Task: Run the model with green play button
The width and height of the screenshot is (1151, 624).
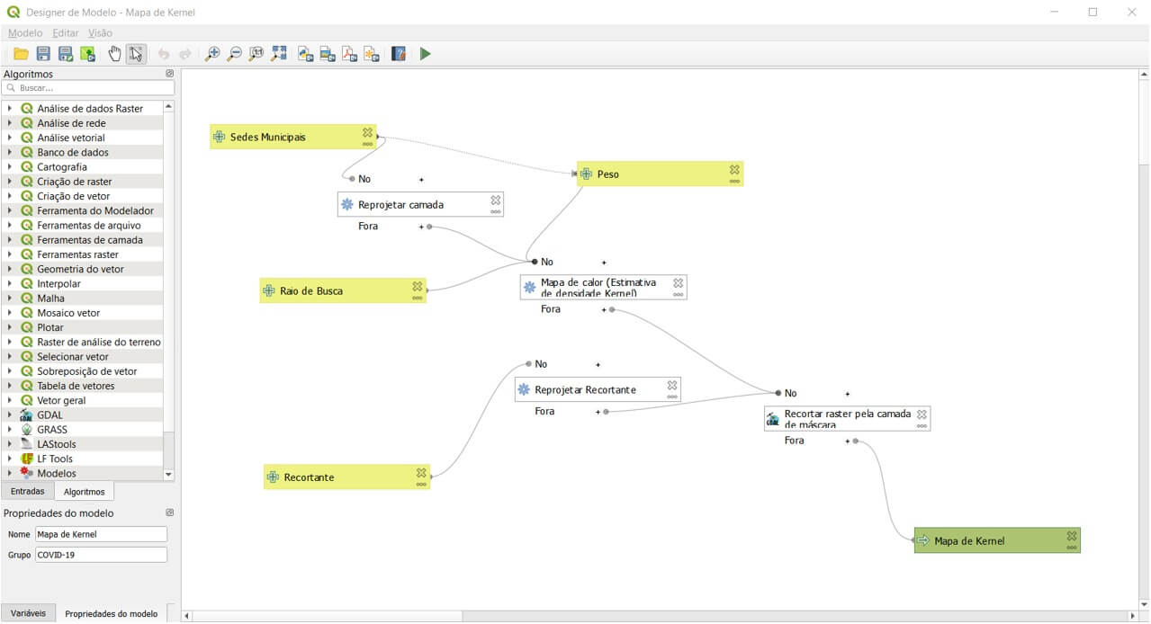Action: 425,54
